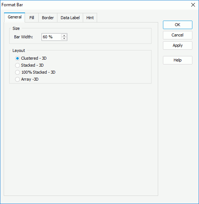The height and width of the screenshot is (204, 199).
Task: Click into the Bar Width field
Action: (x=51, y=37)
